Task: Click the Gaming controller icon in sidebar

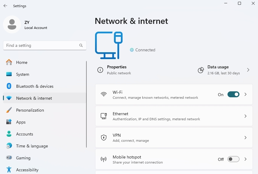Action: [9, 158]
